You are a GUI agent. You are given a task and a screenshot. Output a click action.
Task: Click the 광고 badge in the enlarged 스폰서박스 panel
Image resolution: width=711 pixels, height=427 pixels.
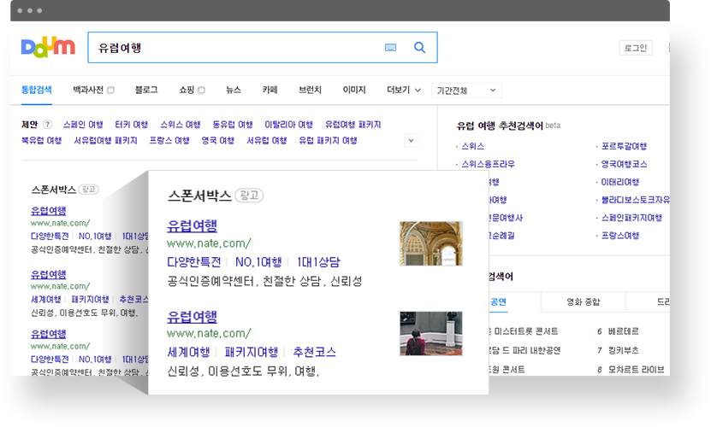(249, 196)
